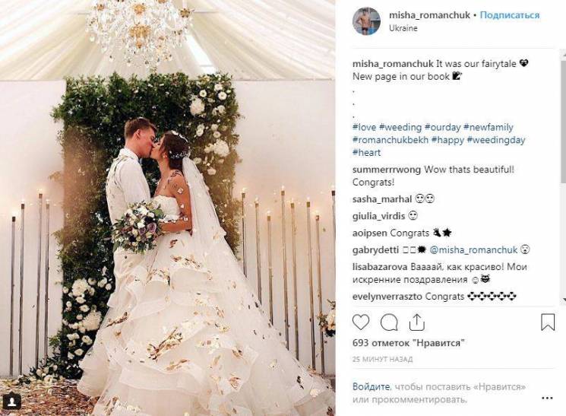Click the Подписаться follow button
This screenshot has width=566, height=416.
point(510,15)
